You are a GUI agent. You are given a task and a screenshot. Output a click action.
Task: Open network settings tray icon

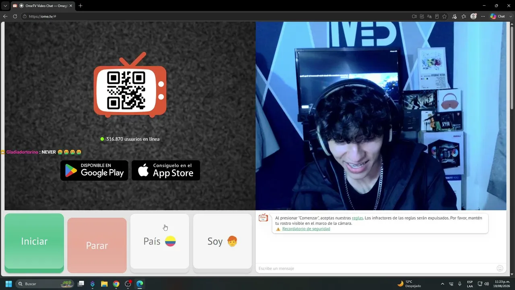pos(480,284)
